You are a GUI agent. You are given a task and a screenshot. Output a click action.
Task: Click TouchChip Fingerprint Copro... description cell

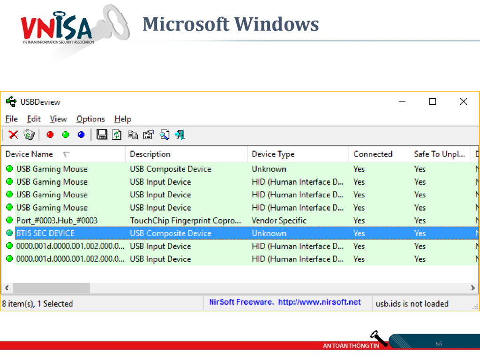pyautogui.click(x=186, y=220)
